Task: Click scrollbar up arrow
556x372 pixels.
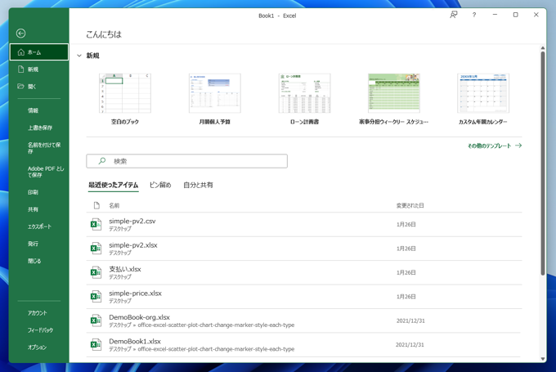Action: click(543, 48)
